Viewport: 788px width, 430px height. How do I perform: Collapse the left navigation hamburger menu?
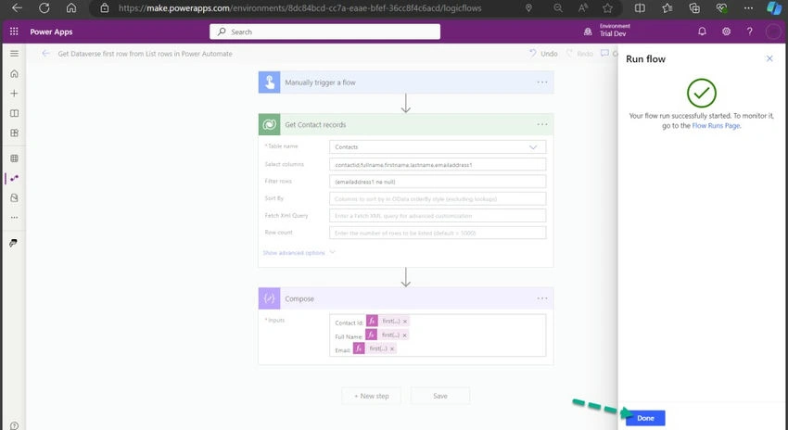pos(14,53)
